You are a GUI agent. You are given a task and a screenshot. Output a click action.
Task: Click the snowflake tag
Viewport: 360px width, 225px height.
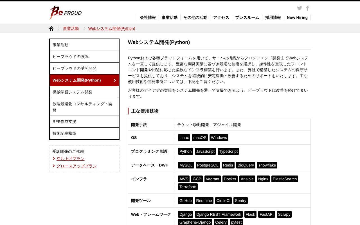[x=267, y=165]
